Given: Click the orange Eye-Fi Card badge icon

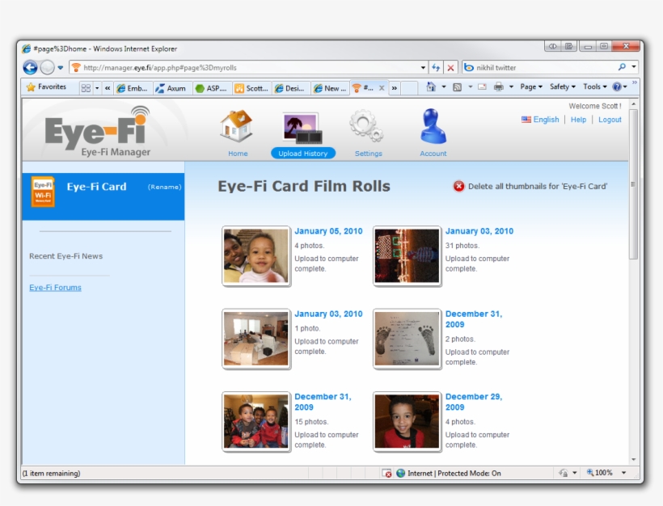Looking at the screenshot, I should (42, 192).
